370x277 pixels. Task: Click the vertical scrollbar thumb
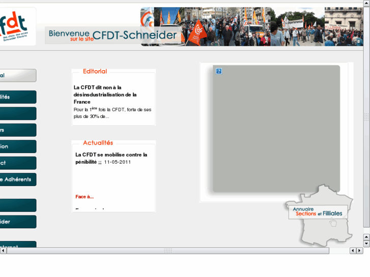point(366,117)
